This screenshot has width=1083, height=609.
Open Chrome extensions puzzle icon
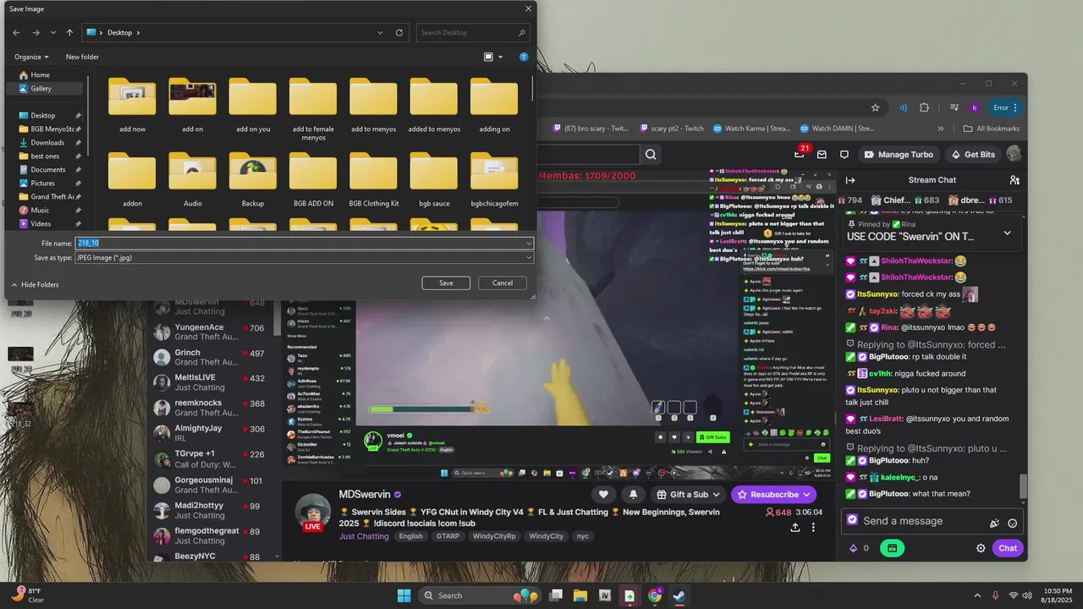(x=924, y=107)
